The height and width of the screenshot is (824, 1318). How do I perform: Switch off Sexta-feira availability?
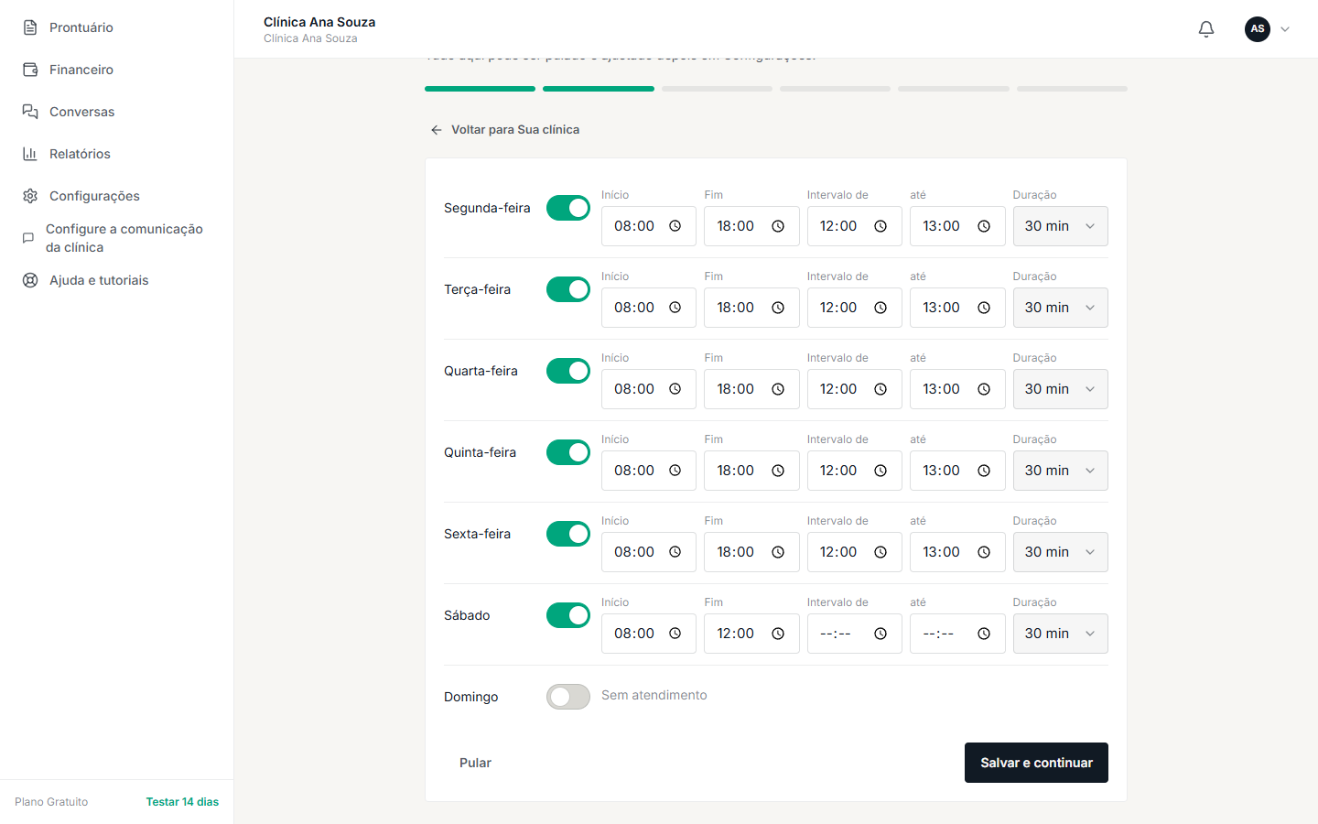[x=568, y=534]
